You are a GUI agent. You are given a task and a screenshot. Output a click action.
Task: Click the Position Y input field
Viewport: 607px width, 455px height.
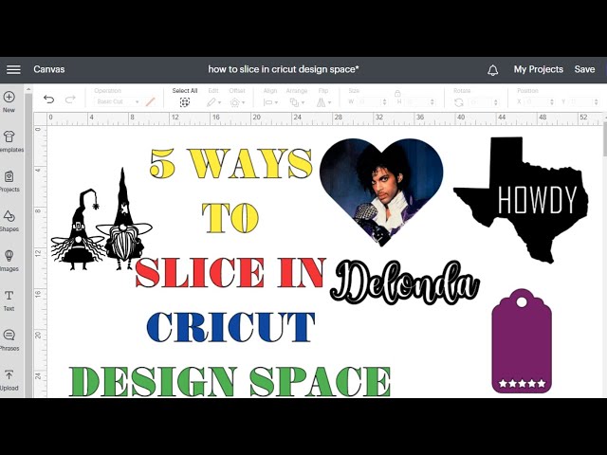coord(582,101)
